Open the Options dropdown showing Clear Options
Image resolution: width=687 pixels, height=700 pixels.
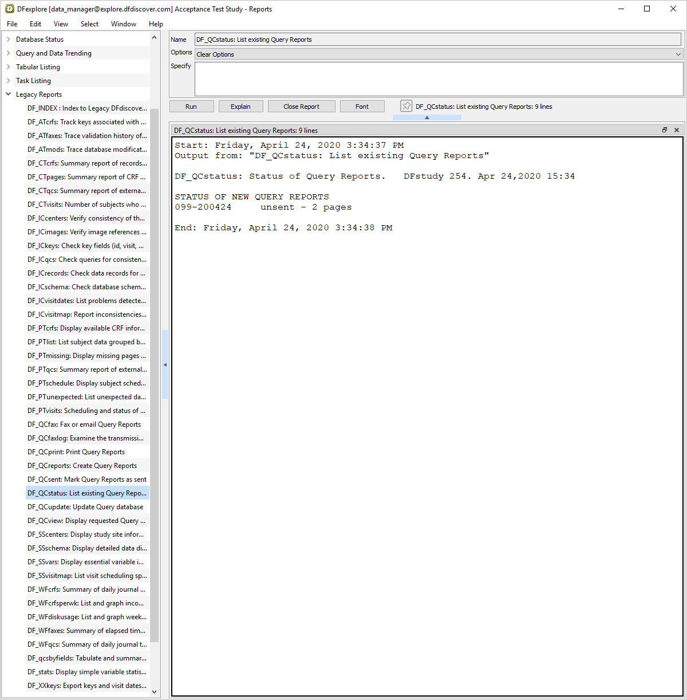point(438,54)
